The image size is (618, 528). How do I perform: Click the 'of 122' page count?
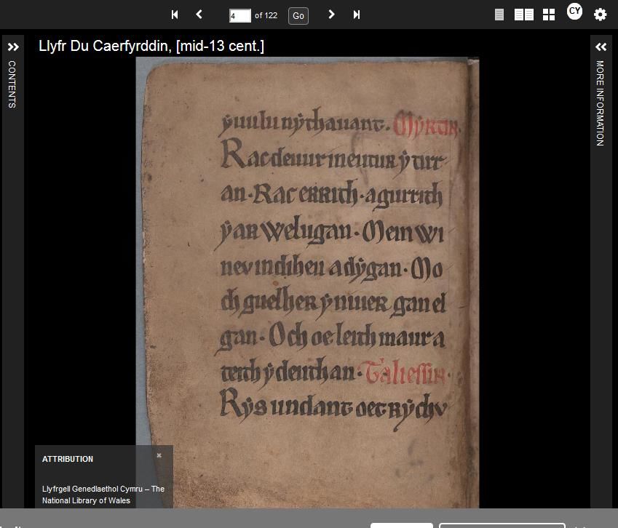point(266,15)
